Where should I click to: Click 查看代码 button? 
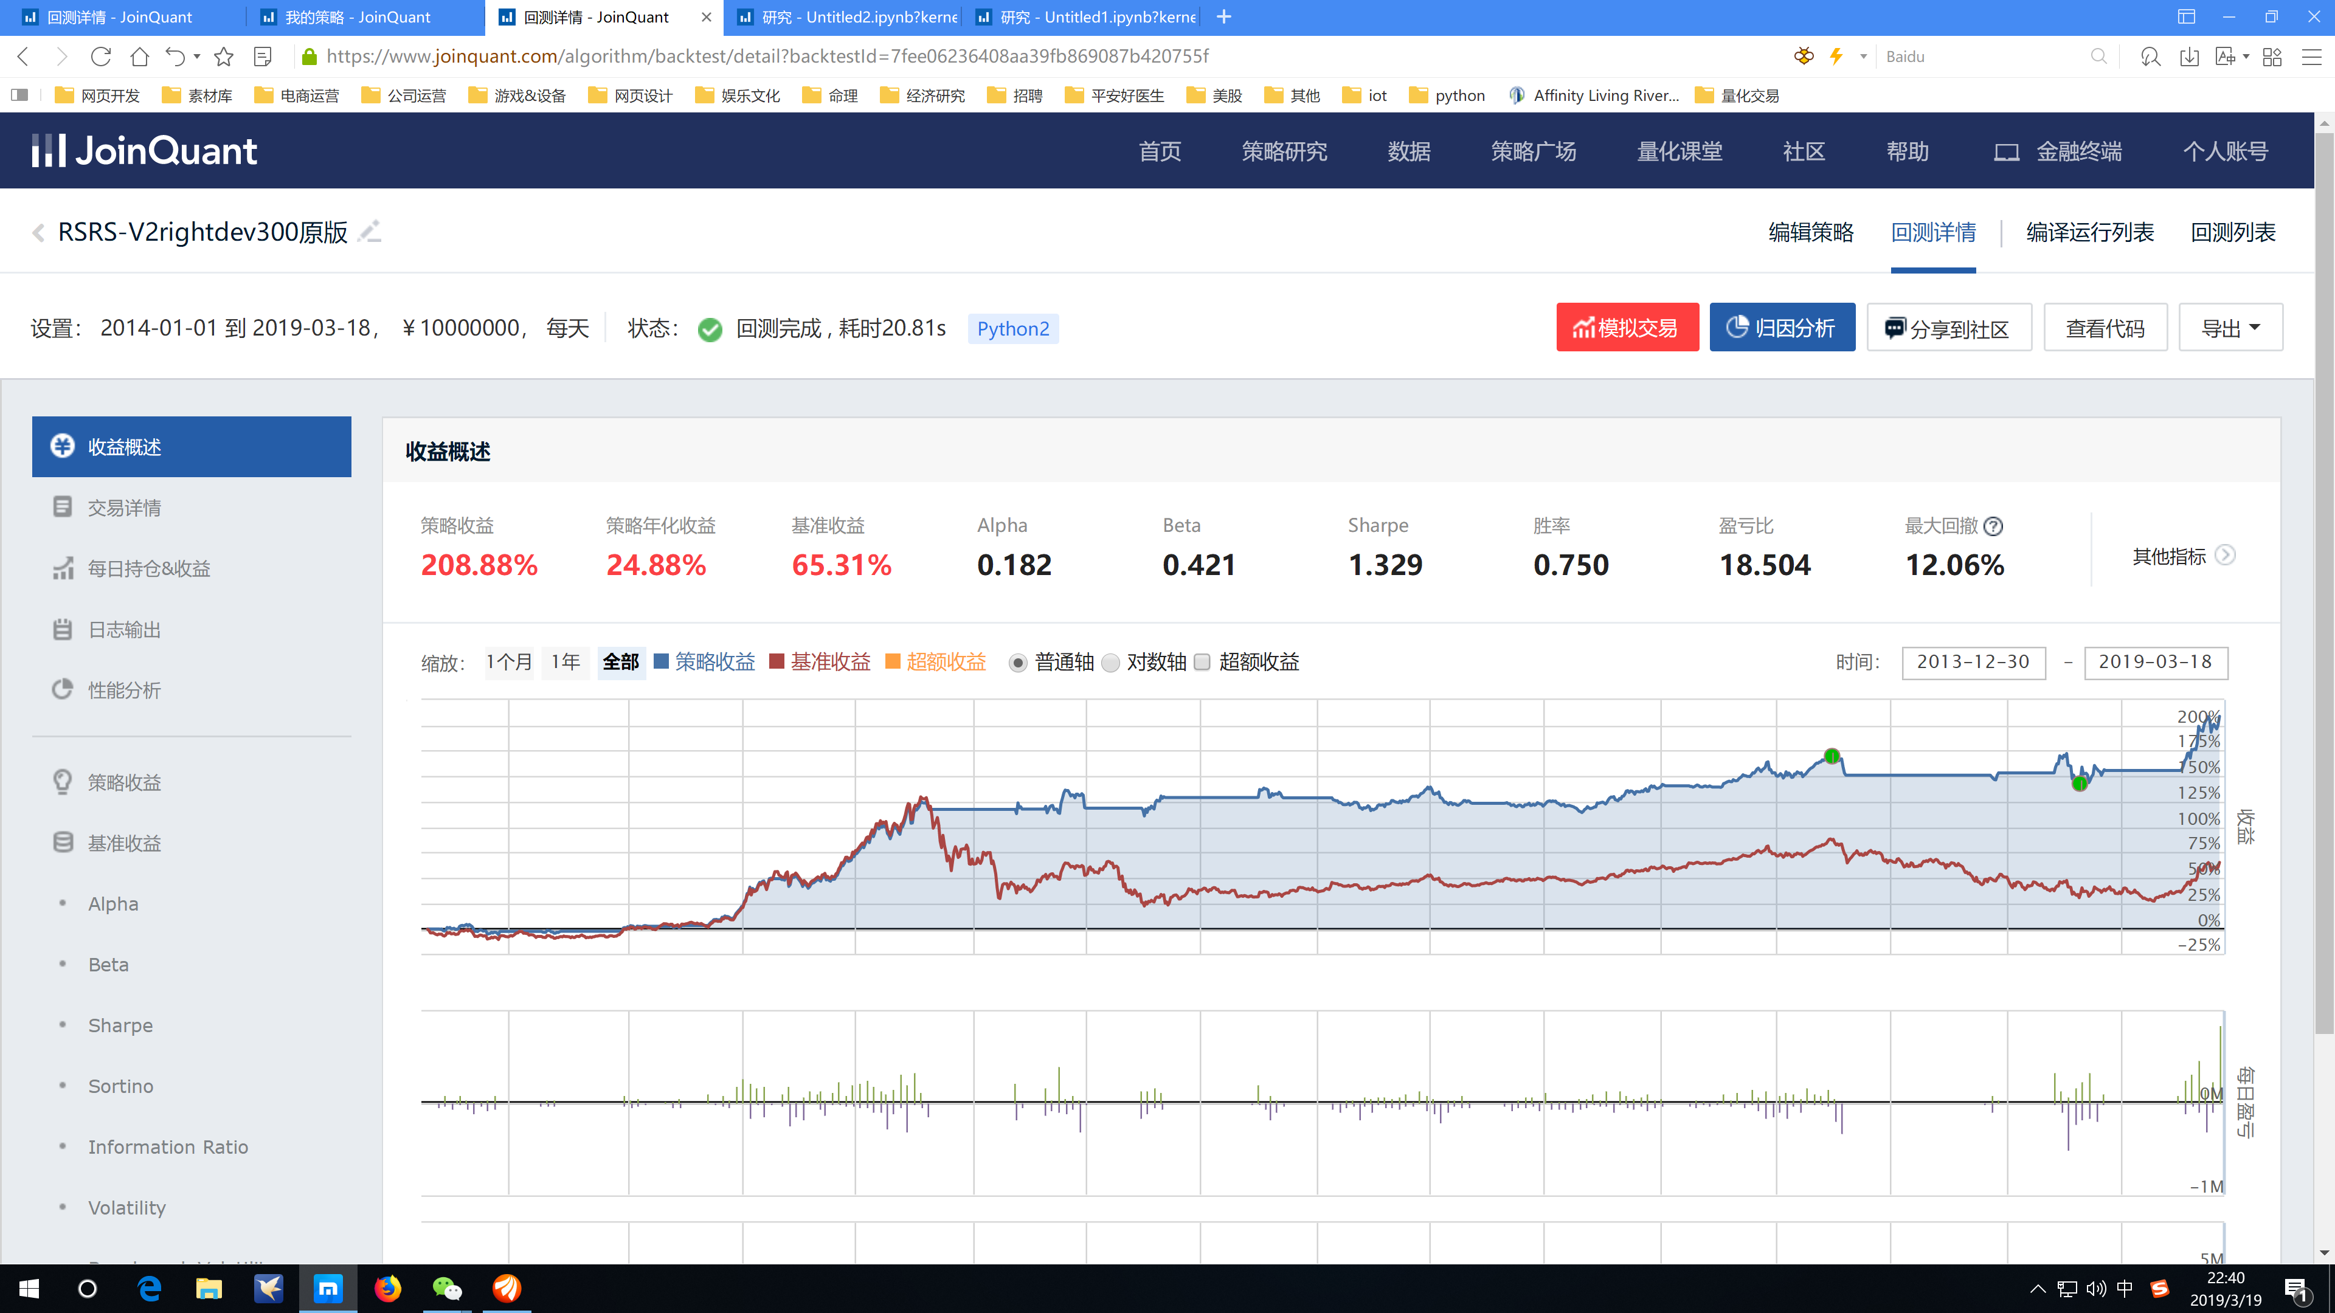click(2105, 327)
